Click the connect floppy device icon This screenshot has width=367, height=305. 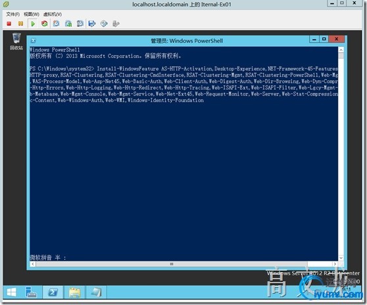(92, 24)
